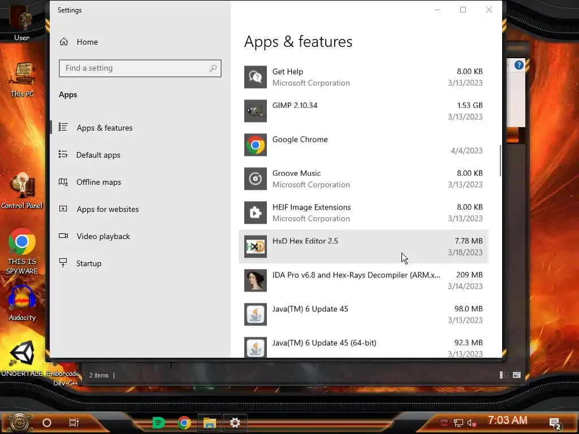The height and width of the screenshot is (434, 579).
Task: Click the network tray icon
Action: [x=458, y=423]
